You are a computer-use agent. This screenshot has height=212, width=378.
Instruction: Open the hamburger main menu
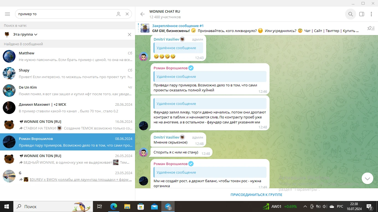pyautogui.click(x=7, y=14)
